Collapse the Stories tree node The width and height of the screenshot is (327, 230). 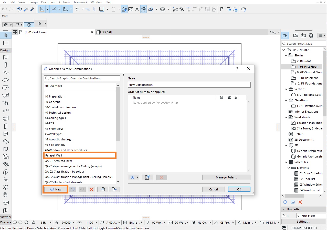coord(286,55)
